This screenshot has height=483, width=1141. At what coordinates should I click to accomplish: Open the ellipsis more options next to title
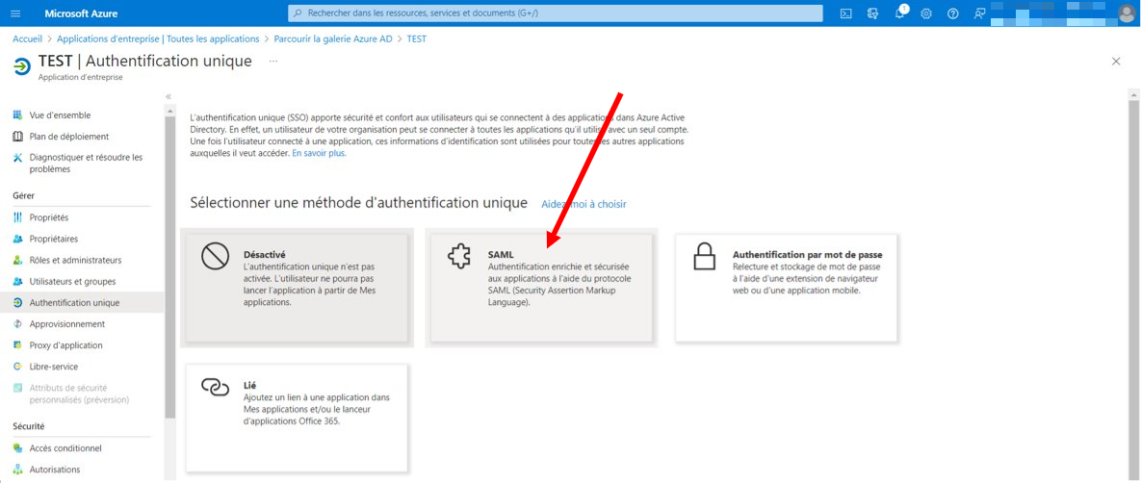pyautogui.click(x=273, y=62)
